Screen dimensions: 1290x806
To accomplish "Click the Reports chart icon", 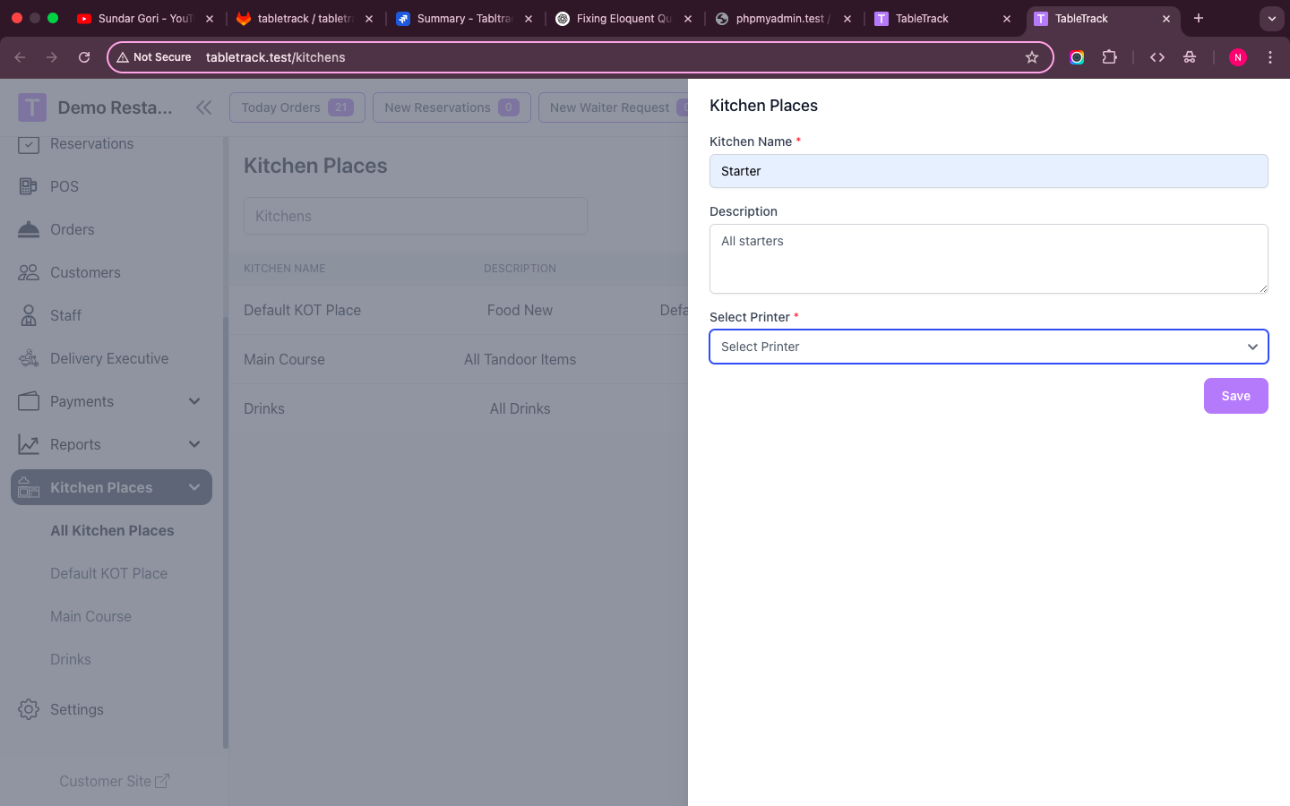I will point(28,444).
